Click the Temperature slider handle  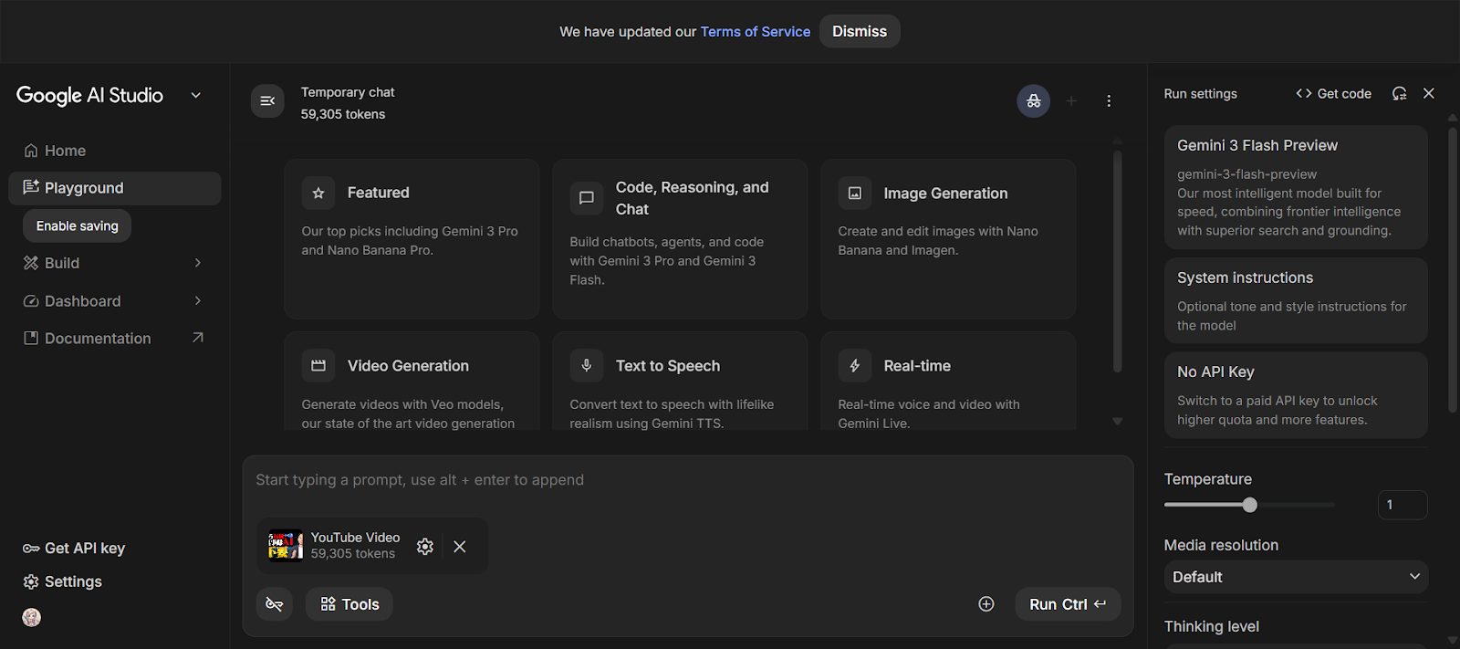point(1250,505)
